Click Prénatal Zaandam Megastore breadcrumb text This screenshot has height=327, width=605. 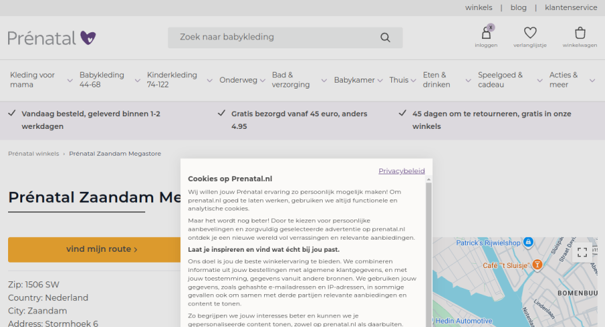pyautogui.click(x=115, y=154)
